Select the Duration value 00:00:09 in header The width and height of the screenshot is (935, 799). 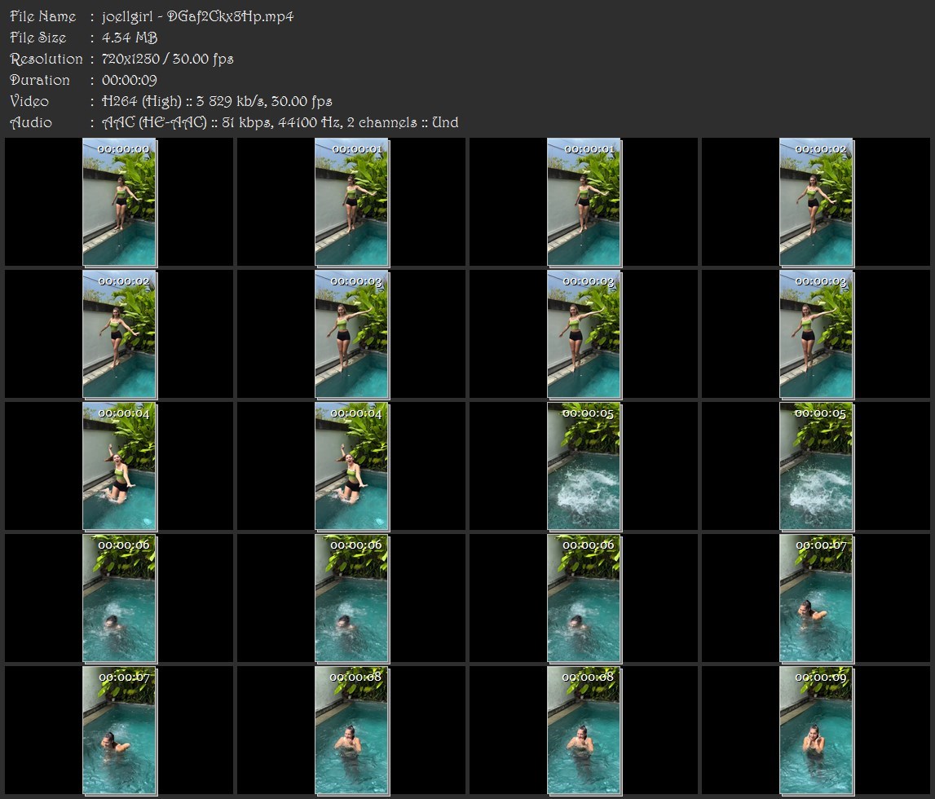pos(130,80)
